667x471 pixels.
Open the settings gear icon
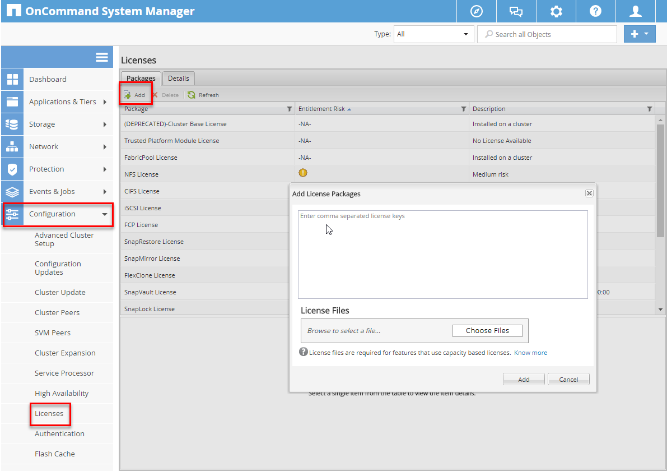click(556, 11)
